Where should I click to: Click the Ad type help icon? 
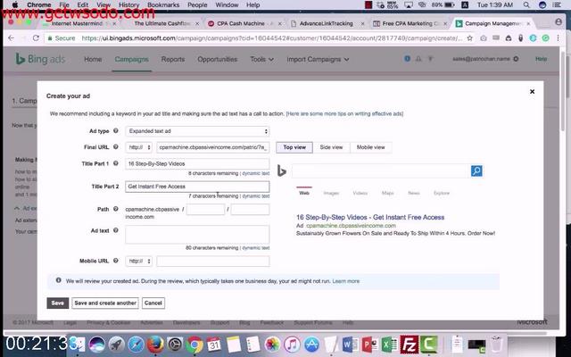pyautogui.click(x=116, y=131)
